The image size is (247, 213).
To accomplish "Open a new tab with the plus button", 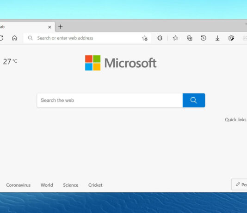I will click(60, 27).
